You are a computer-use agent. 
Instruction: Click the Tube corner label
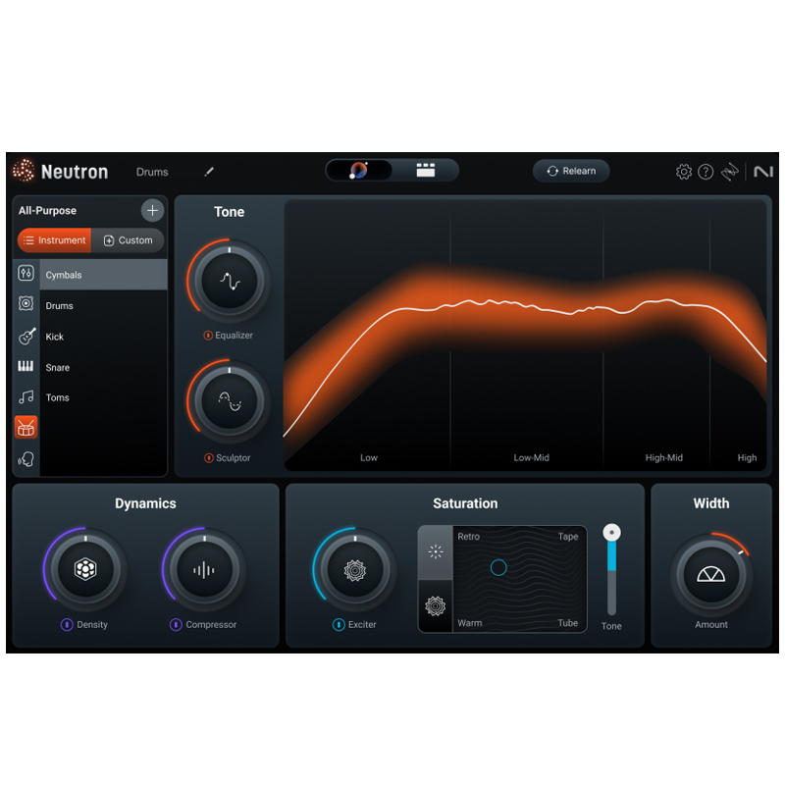pos(568,623)
